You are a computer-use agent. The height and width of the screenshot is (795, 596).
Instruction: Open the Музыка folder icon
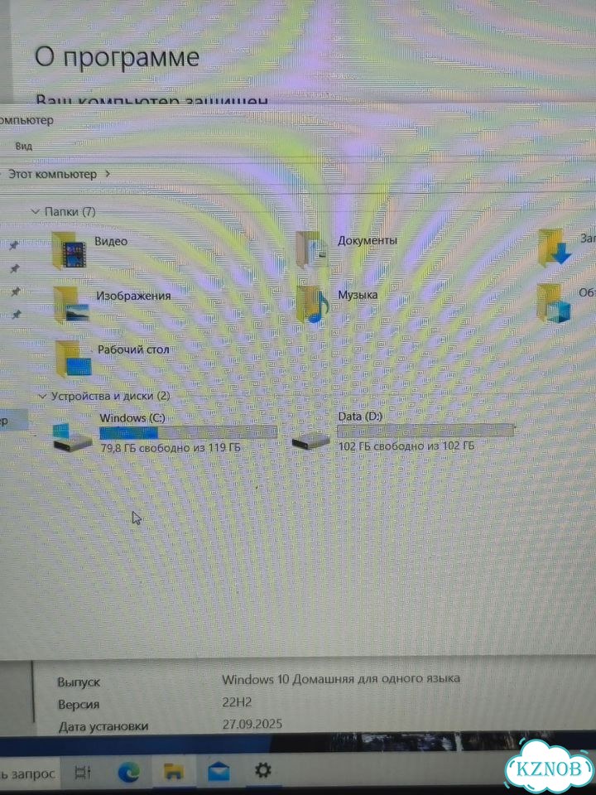coord(312,305)
